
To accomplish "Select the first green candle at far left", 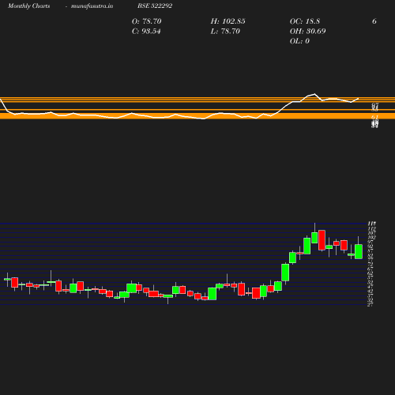I will coord(7,279).
